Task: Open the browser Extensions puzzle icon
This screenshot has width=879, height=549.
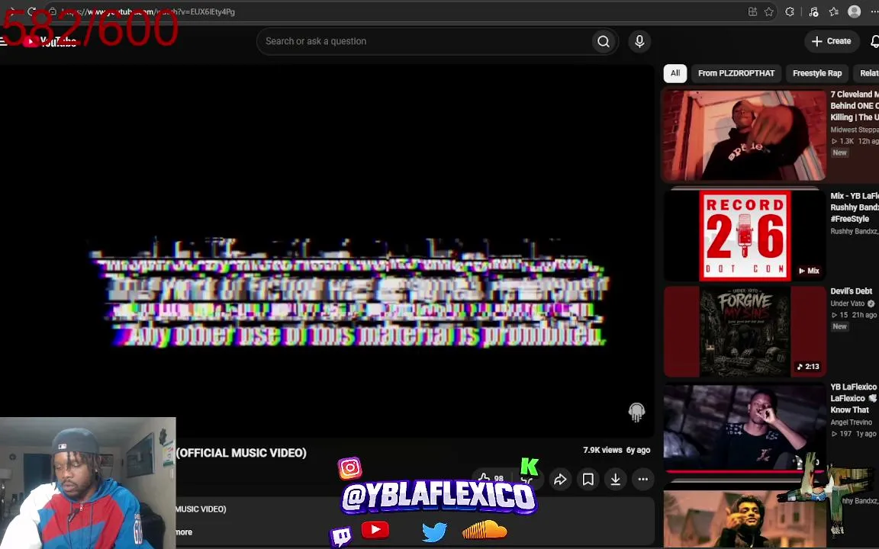Action: (789, 11)
